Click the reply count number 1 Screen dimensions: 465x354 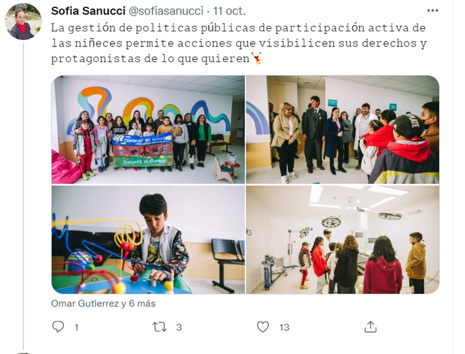pyautogui.click(x=77, y=327)
